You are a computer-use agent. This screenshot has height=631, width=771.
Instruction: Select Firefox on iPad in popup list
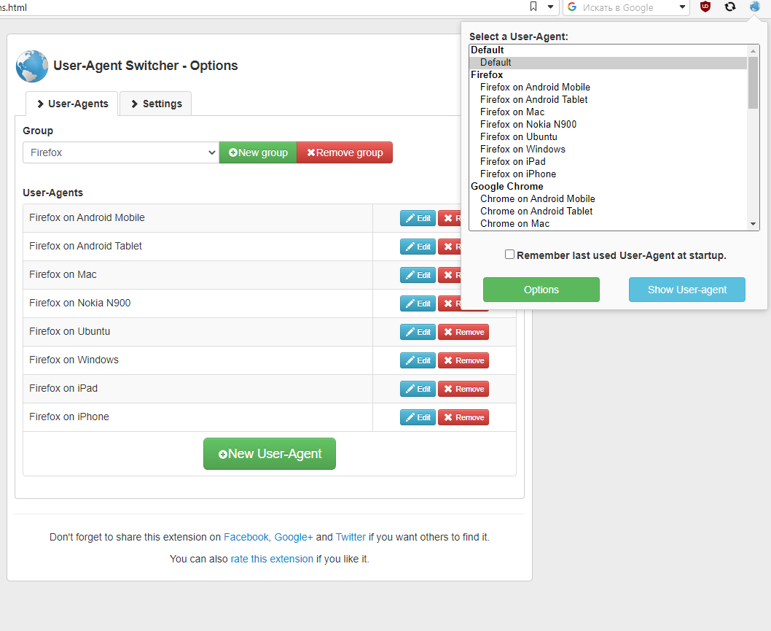(x=608, y=161)
